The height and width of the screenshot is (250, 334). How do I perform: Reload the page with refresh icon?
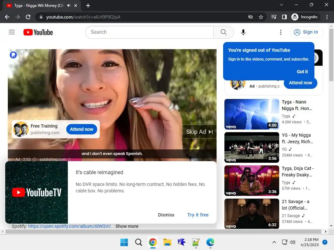pos(28,17)
